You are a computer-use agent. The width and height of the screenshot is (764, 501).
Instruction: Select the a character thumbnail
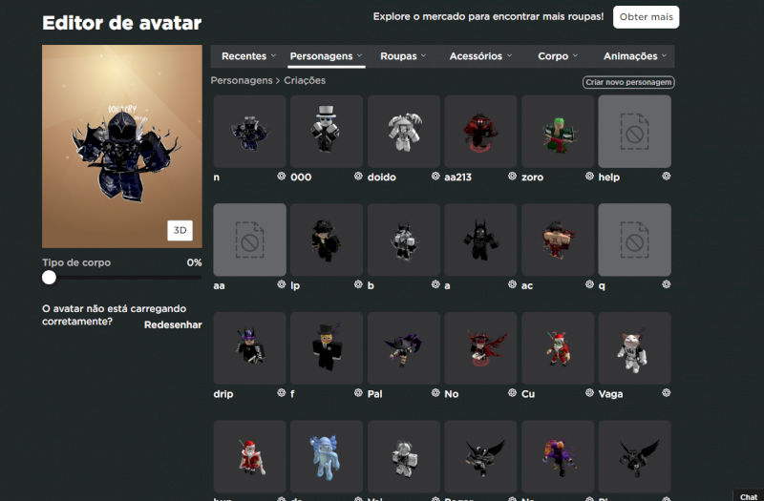(480, 240)
